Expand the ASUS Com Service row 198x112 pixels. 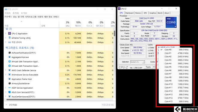coord(6,92)
